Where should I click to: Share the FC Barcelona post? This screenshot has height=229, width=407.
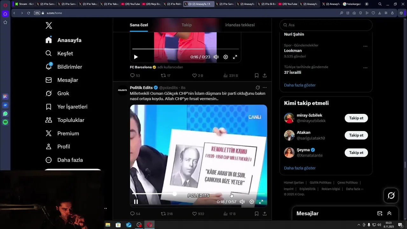tap(265, 75)
